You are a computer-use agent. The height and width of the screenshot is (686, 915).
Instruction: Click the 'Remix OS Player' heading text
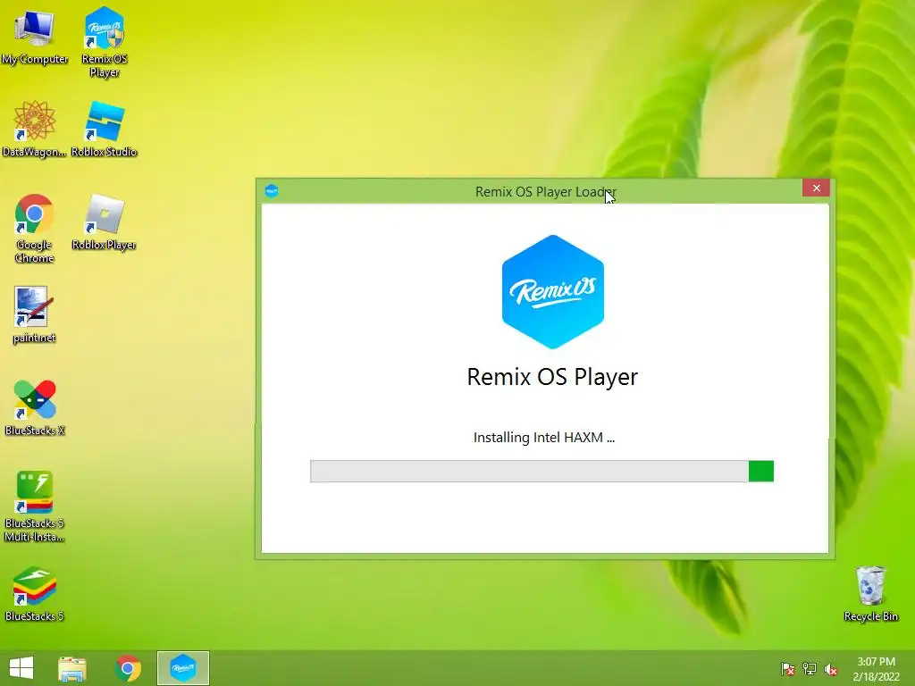point(552,377)
